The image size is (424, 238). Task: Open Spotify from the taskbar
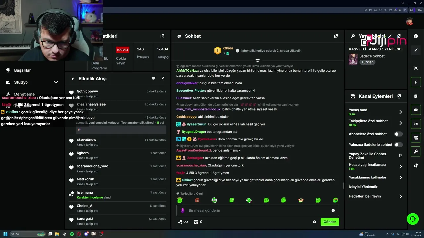(72, 234)
